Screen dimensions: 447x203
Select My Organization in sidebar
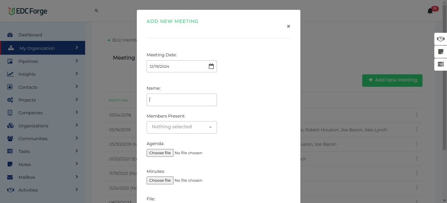pyautogui.click(x=37, y=48)
